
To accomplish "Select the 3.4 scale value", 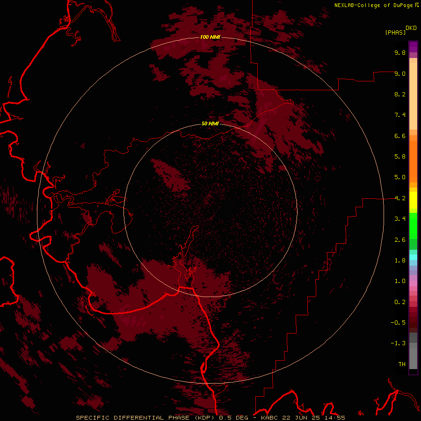I will (400, 219).
